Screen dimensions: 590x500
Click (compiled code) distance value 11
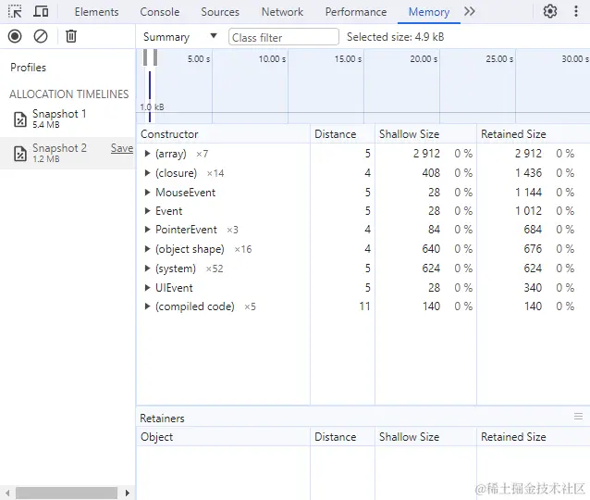(364, 306)
